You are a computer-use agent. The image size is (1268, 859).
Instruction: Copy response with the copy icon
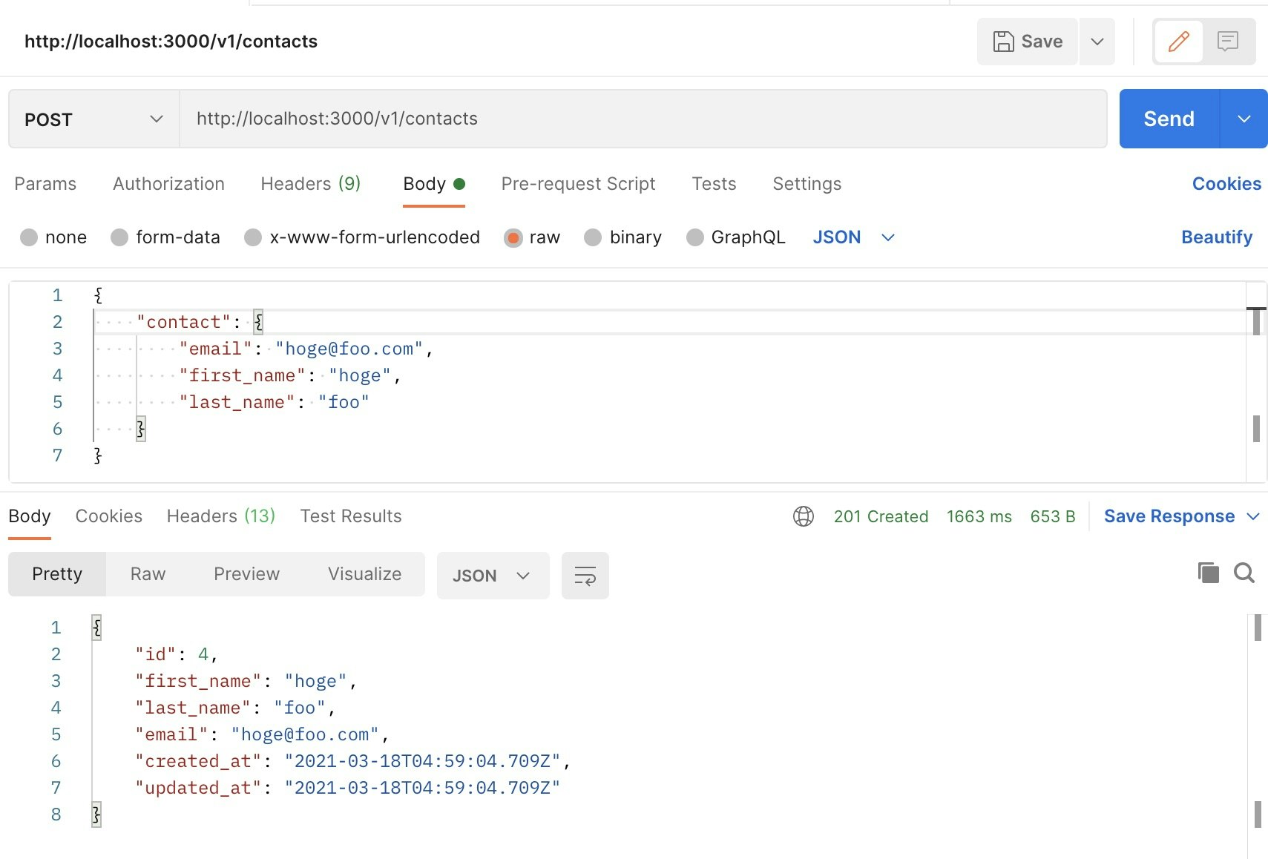pyautogui.click(x=1208, y=573)
